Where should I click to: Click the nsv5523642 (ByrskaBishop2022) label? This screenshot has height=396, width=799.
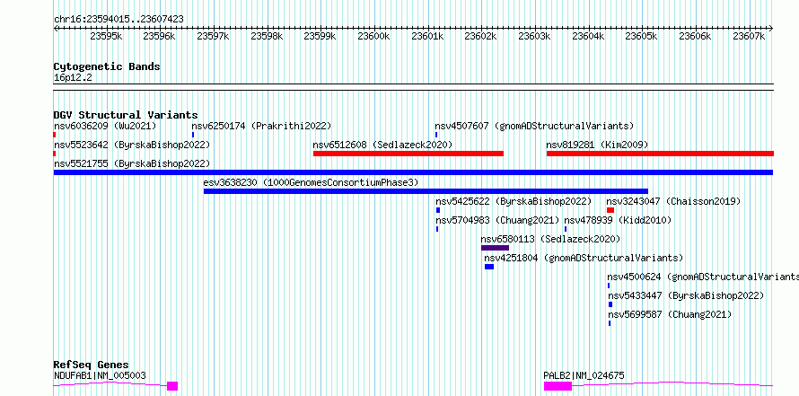pos(132,145)
